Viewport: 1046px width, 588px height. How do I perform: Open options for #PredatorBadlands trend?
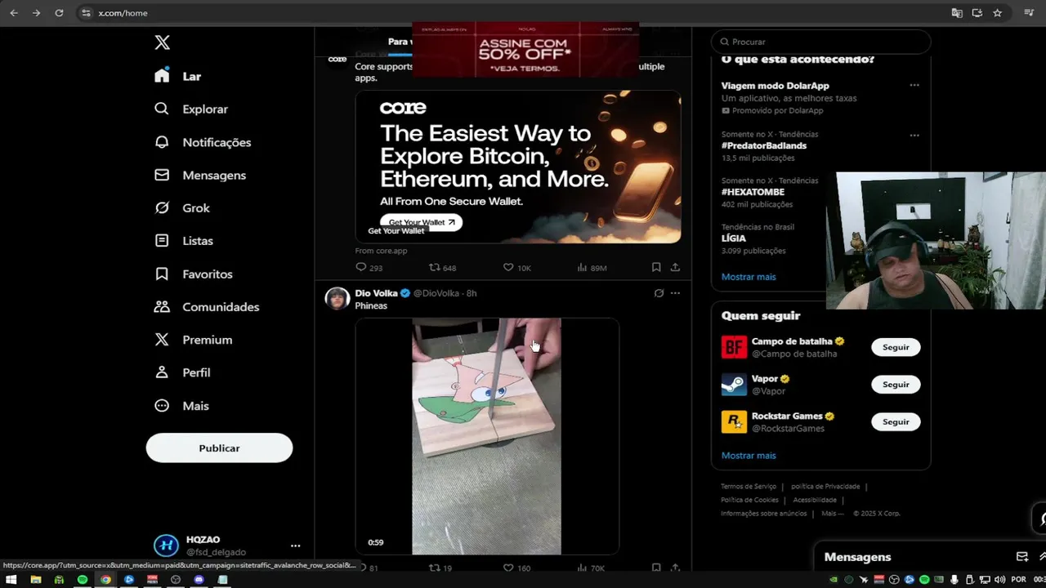point(914,135)
